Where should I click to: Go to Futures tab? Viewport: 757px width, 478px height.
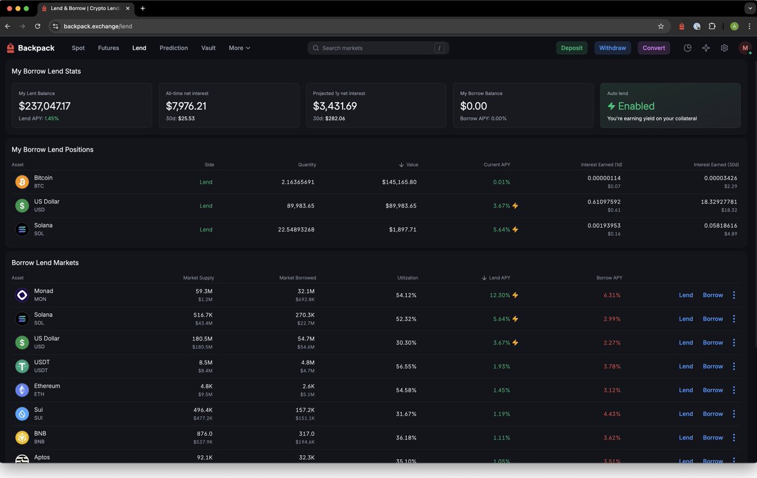click(x=109, y=48)
